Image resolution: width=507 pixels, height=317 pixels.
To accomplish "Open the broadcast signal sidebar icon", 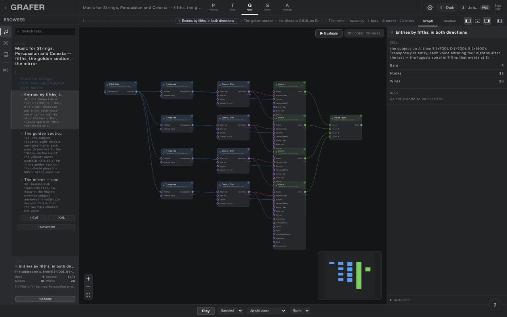I will coord(6,70).
